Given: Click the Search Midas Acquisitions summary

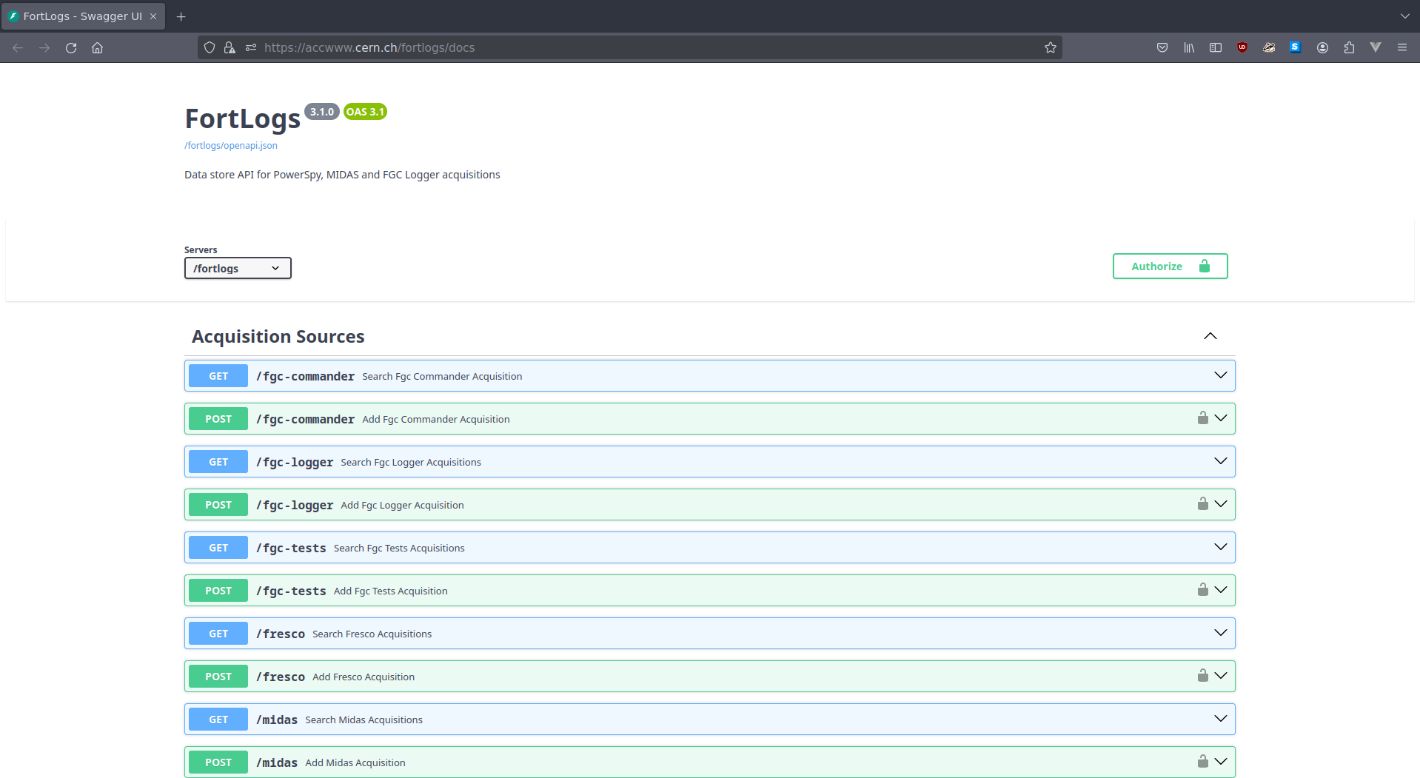Looking at the screenshot, I should (x=364, y=720).
